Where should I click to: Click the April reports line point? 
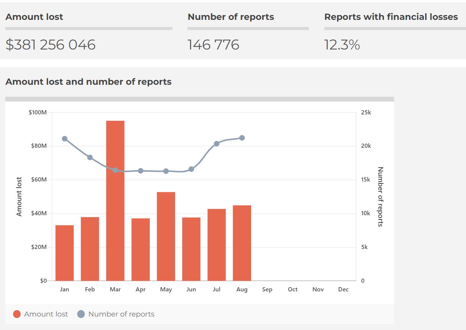click(x=141, y=171)
